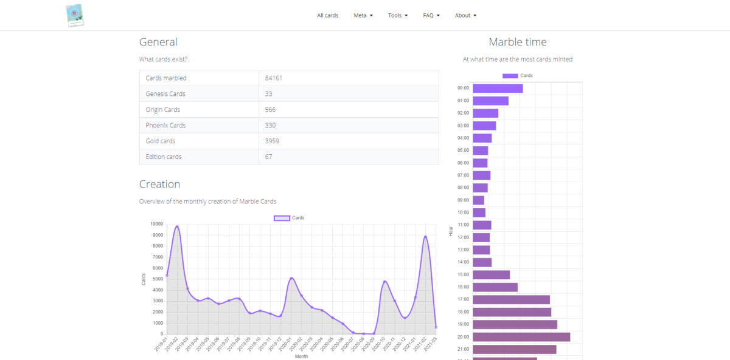The image size is (730, 360).
Task: Click the 'Marble time' heading
Action: tap(518, 42)
